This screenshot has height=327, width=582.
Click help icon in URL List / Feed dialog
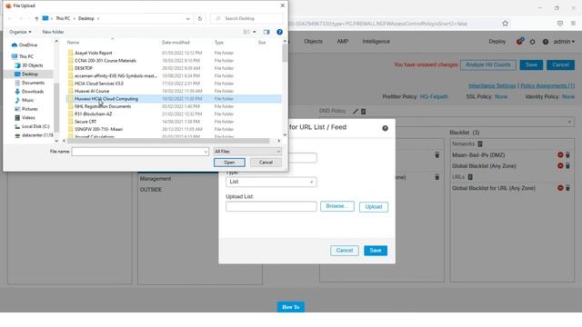pos(385,128)
